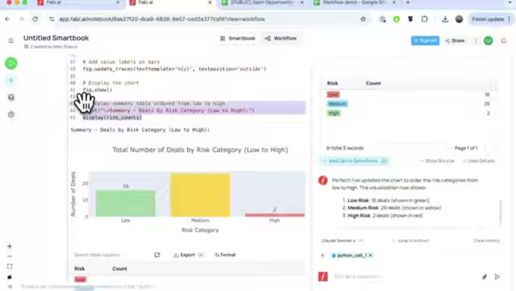Toggle the canvas lock icon
This screenshot has height=291, width=516.
10,277
